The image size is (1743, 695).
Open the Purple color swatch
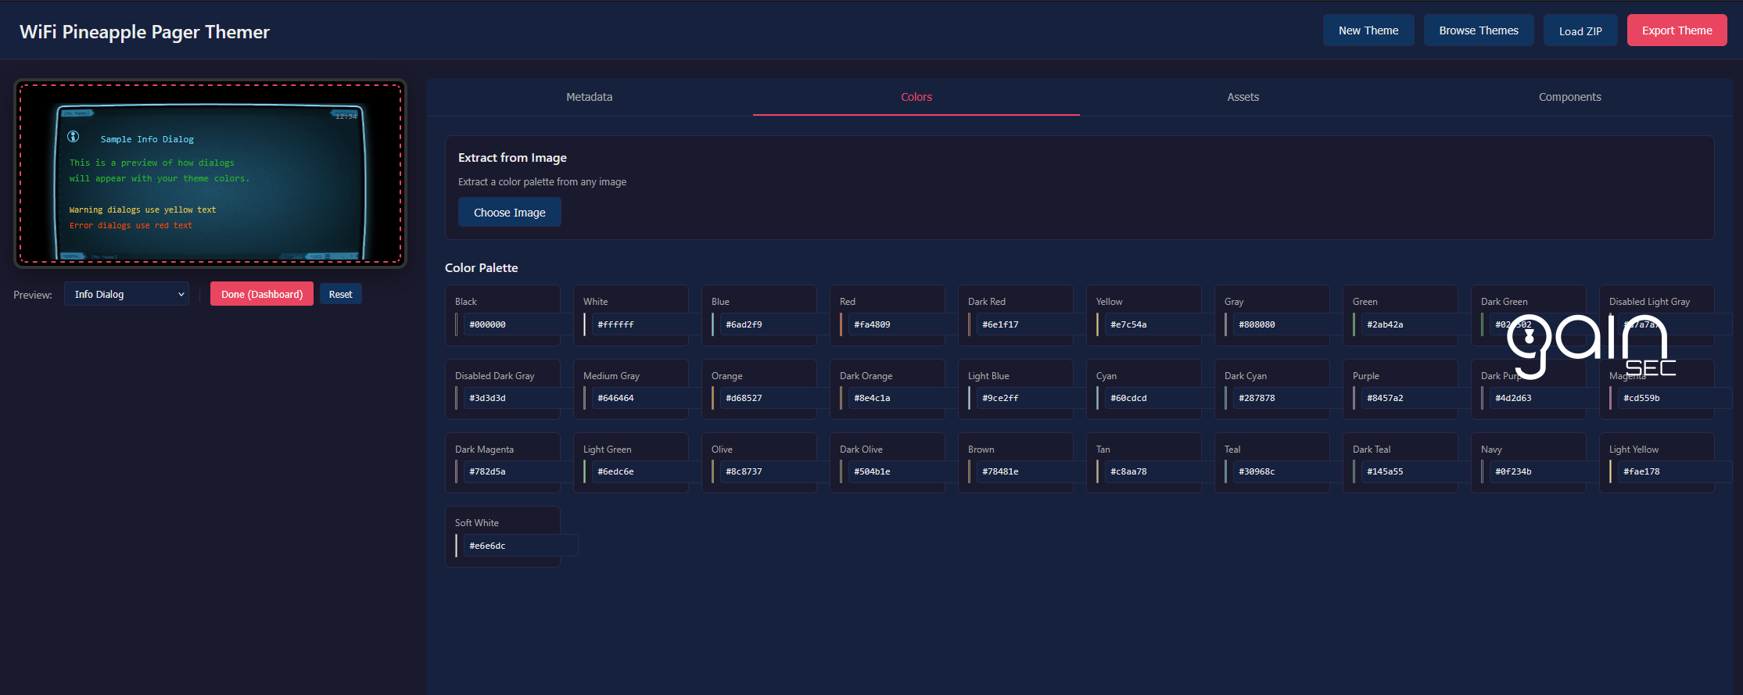[x=1354, y=398]
